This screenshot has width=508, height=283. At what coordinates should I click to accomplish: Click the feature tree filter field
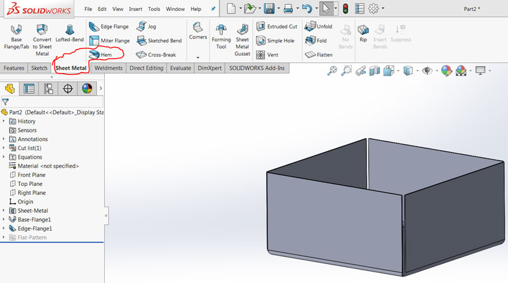(x=52, y=102)
